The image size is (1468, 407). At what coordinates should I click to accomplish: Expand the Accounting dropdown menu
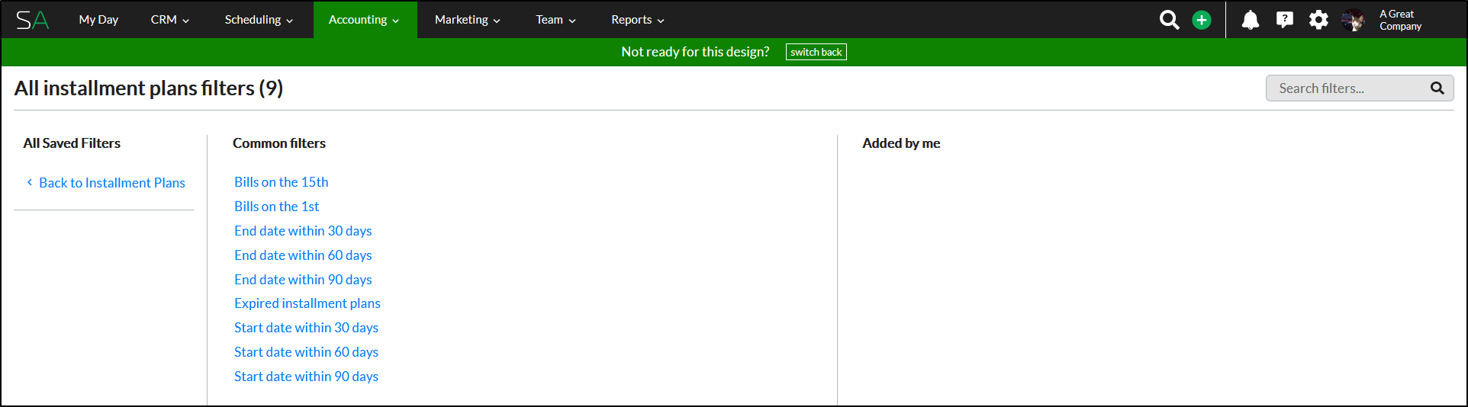(x=364, y=20)
